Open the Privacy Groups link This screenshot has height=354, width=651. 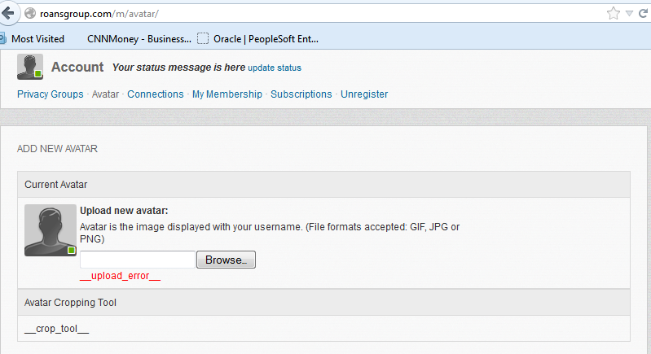(x=51, y=94)
